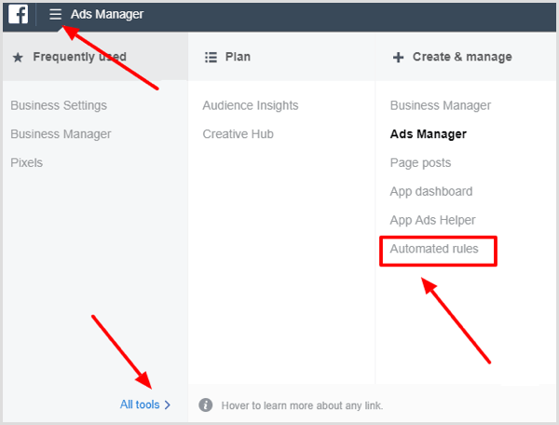
Task: Open Creative Hub
Action: point(239,134)
